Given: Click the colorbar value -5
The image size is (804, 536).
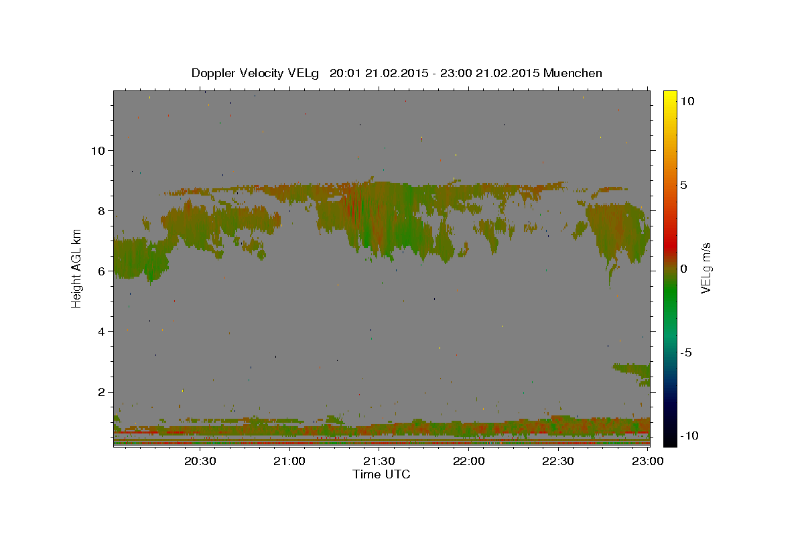Looking at the screenshot, I should 687,352.
